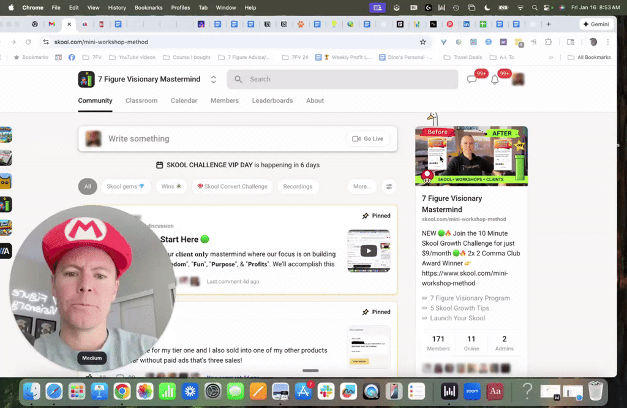Bookmark this page with the star icon

coord(423,42)
